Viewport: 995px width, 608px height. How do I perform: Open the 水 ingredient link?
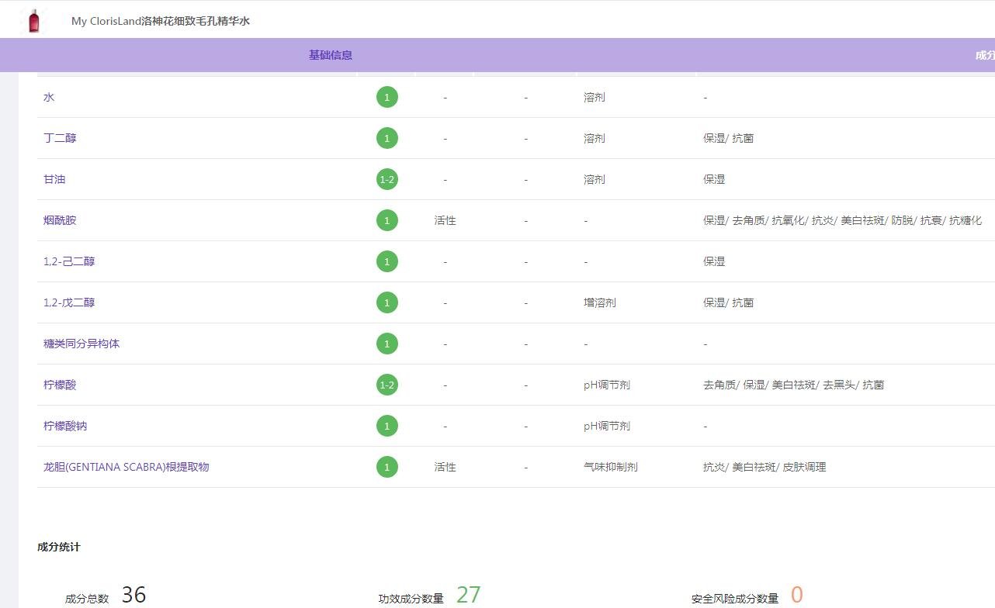[x=49, y=97]
